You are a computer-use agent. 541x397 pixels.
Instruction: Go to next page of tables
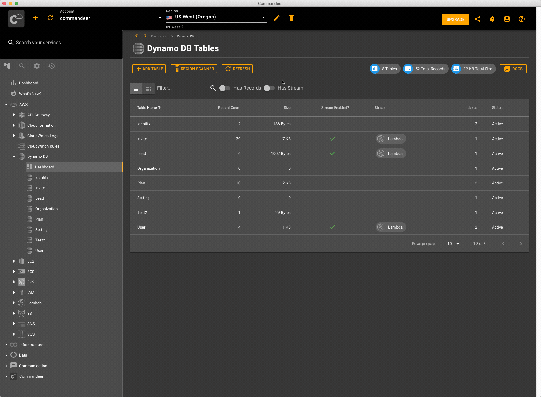[x=521, y=244]
